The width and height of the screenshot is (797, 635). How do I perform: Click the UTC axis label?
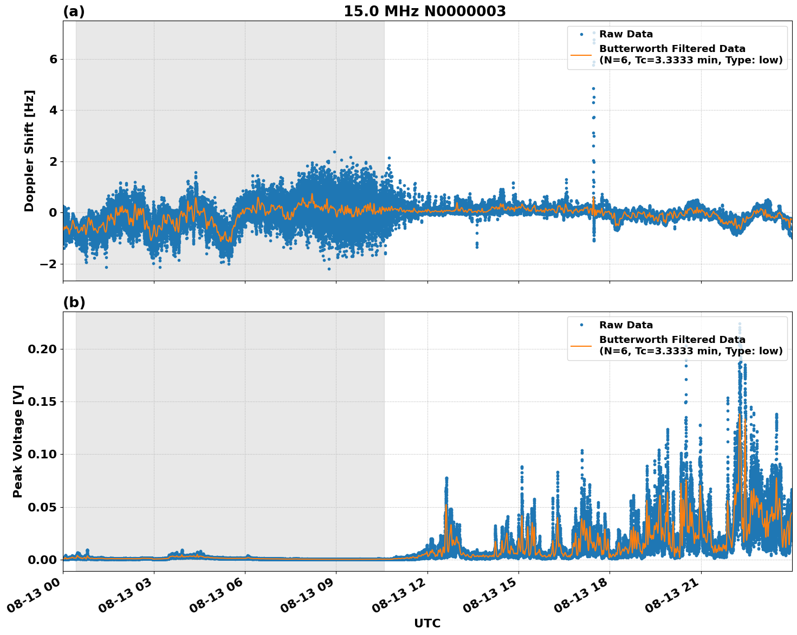tap(426, 624)
